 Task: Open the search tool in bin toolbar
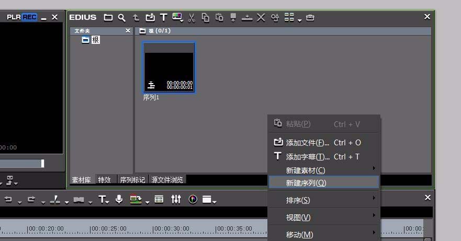click(x=122, y=18)
